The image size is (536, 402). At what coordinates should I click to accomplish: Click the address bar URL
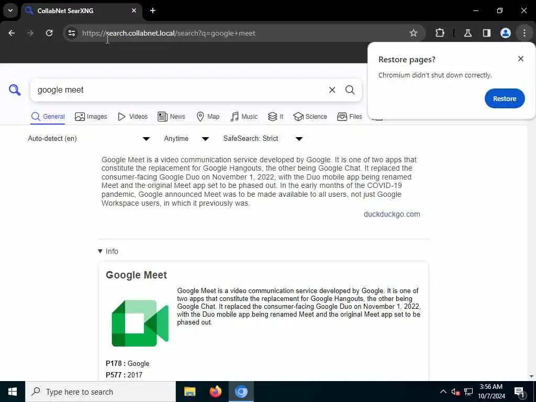(169, 33)
